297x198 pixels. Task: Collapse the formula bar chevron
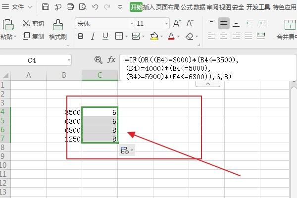click(x=208, y=84)
